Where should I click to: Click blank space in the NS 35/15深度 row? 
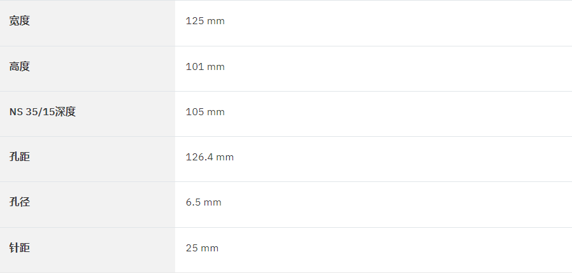pos(397,114)
